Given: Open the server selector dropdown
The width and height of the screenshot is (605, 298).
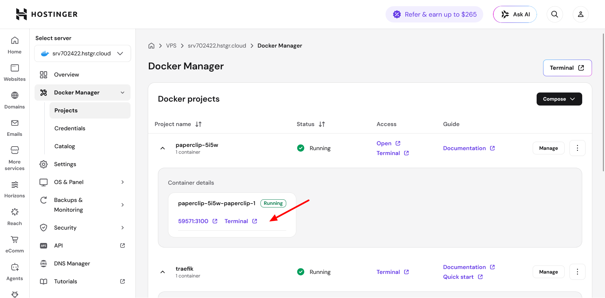Looking at the screenshot, I should click(x=82, y=53).
